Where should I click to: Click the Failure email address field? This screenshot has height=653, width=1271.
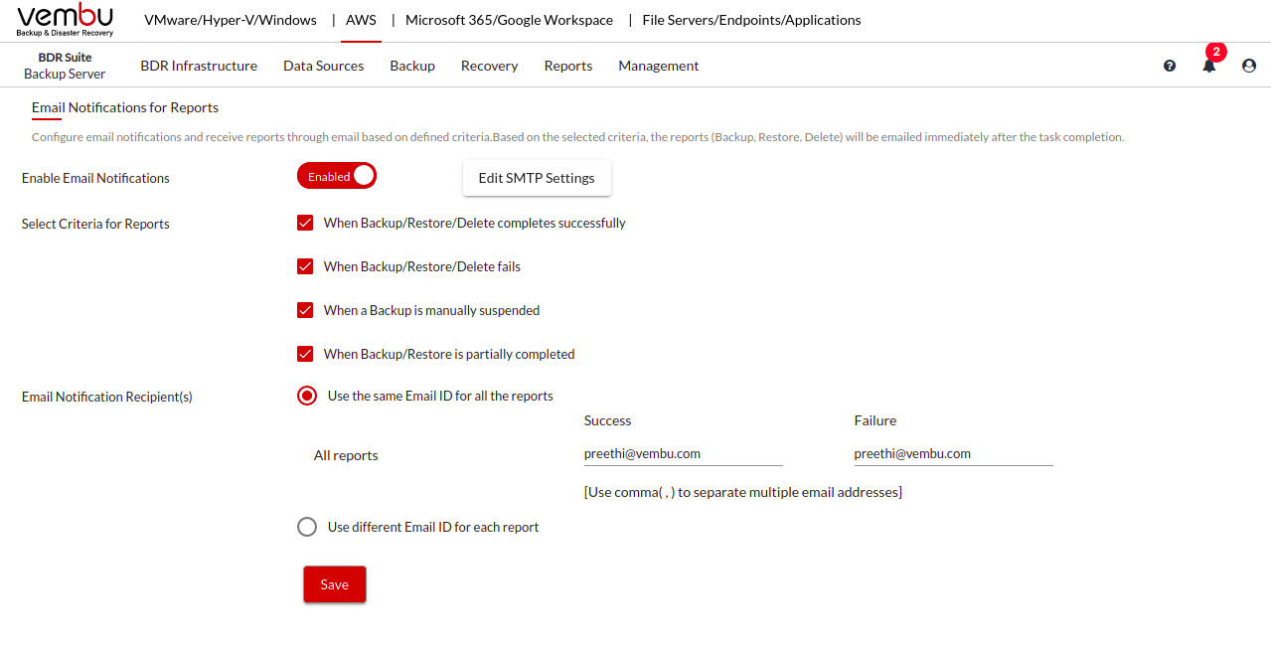tap(954, 454)
